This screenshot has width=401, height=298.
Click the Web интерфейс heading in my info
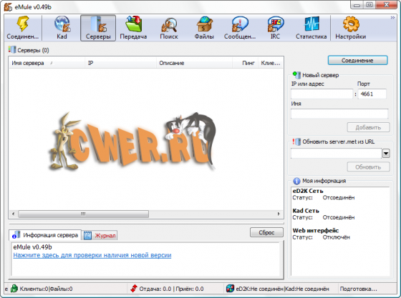point(316,230)
